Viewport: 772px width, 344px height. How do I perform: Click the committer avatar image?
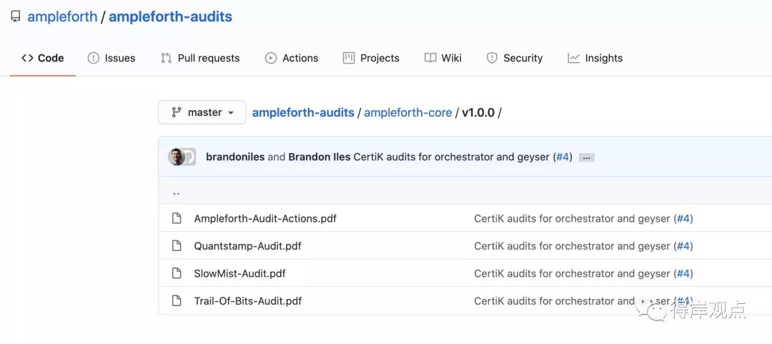coord(177,157)
